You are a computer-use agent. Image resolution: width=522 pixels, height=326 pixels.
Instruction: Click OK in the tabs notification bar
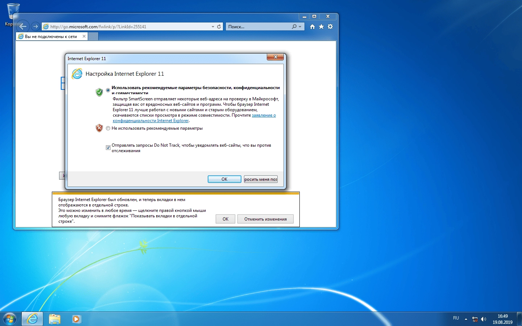click(225, 219)
